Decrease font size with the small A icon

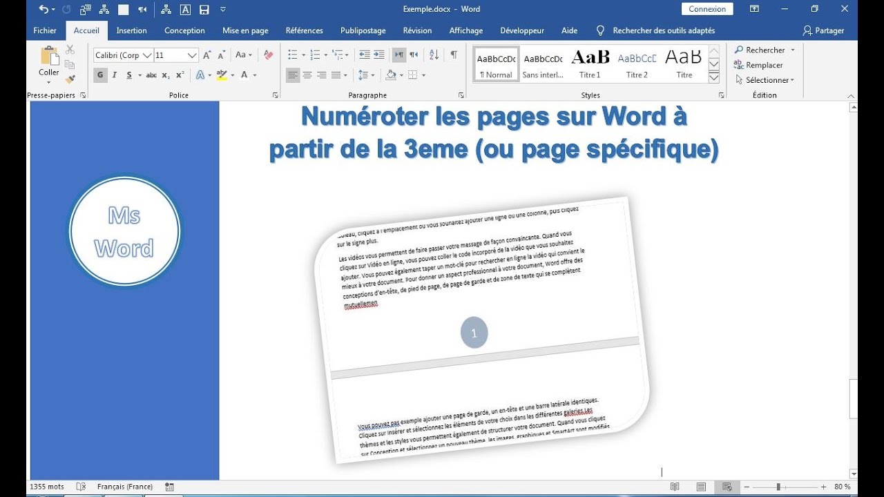coord(222,55)
